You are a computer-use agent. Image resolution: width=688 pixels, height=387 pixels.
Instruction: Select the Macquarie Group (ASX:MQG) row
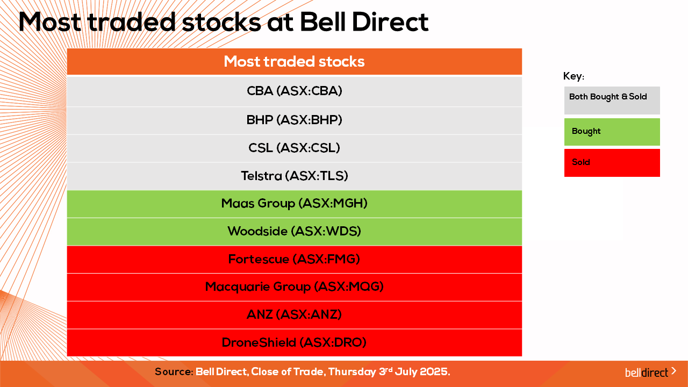click(x=295, y=287)
